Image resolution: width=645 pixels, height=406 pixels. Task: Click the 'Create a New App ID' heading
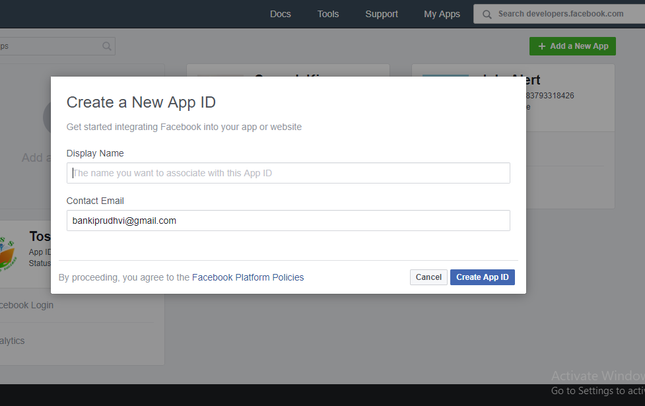point(141,102)
